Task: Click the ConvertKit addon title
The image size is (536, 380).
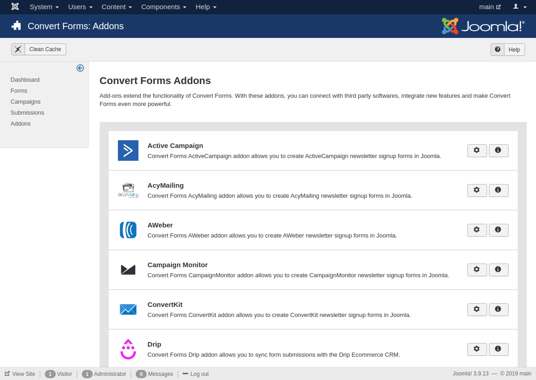Action: click(165, 305)
